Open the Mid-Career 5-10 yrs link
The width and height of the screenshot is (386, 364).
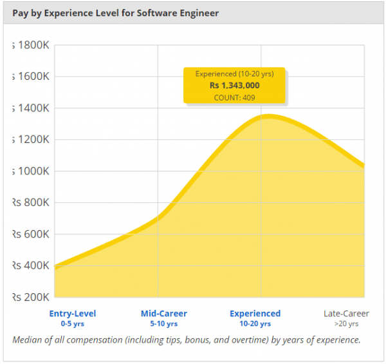pos(164,318)
